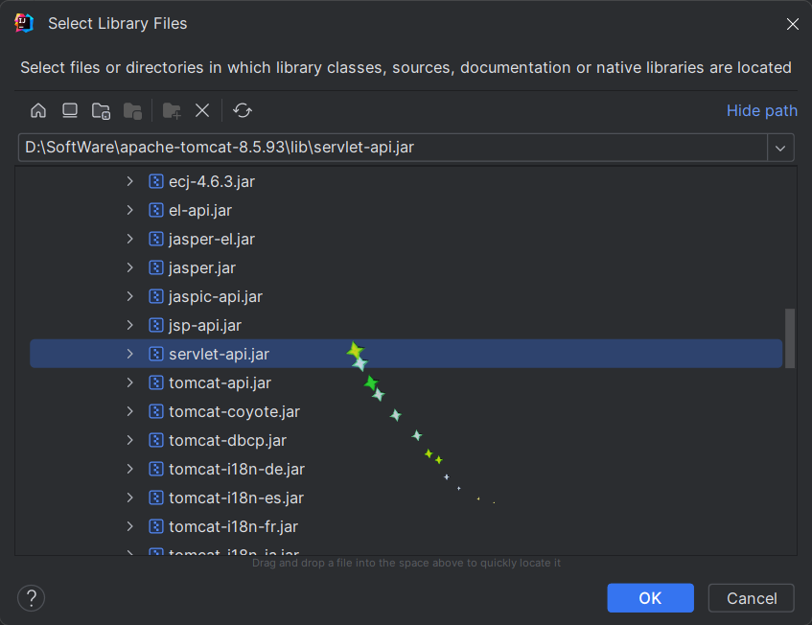This screenshot has height=625, width=812.
Task: Click into the file path text field
Action: point(392,148)
